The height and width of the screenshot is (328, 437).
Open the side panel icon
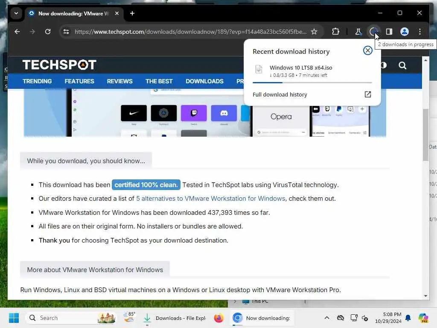389,32
